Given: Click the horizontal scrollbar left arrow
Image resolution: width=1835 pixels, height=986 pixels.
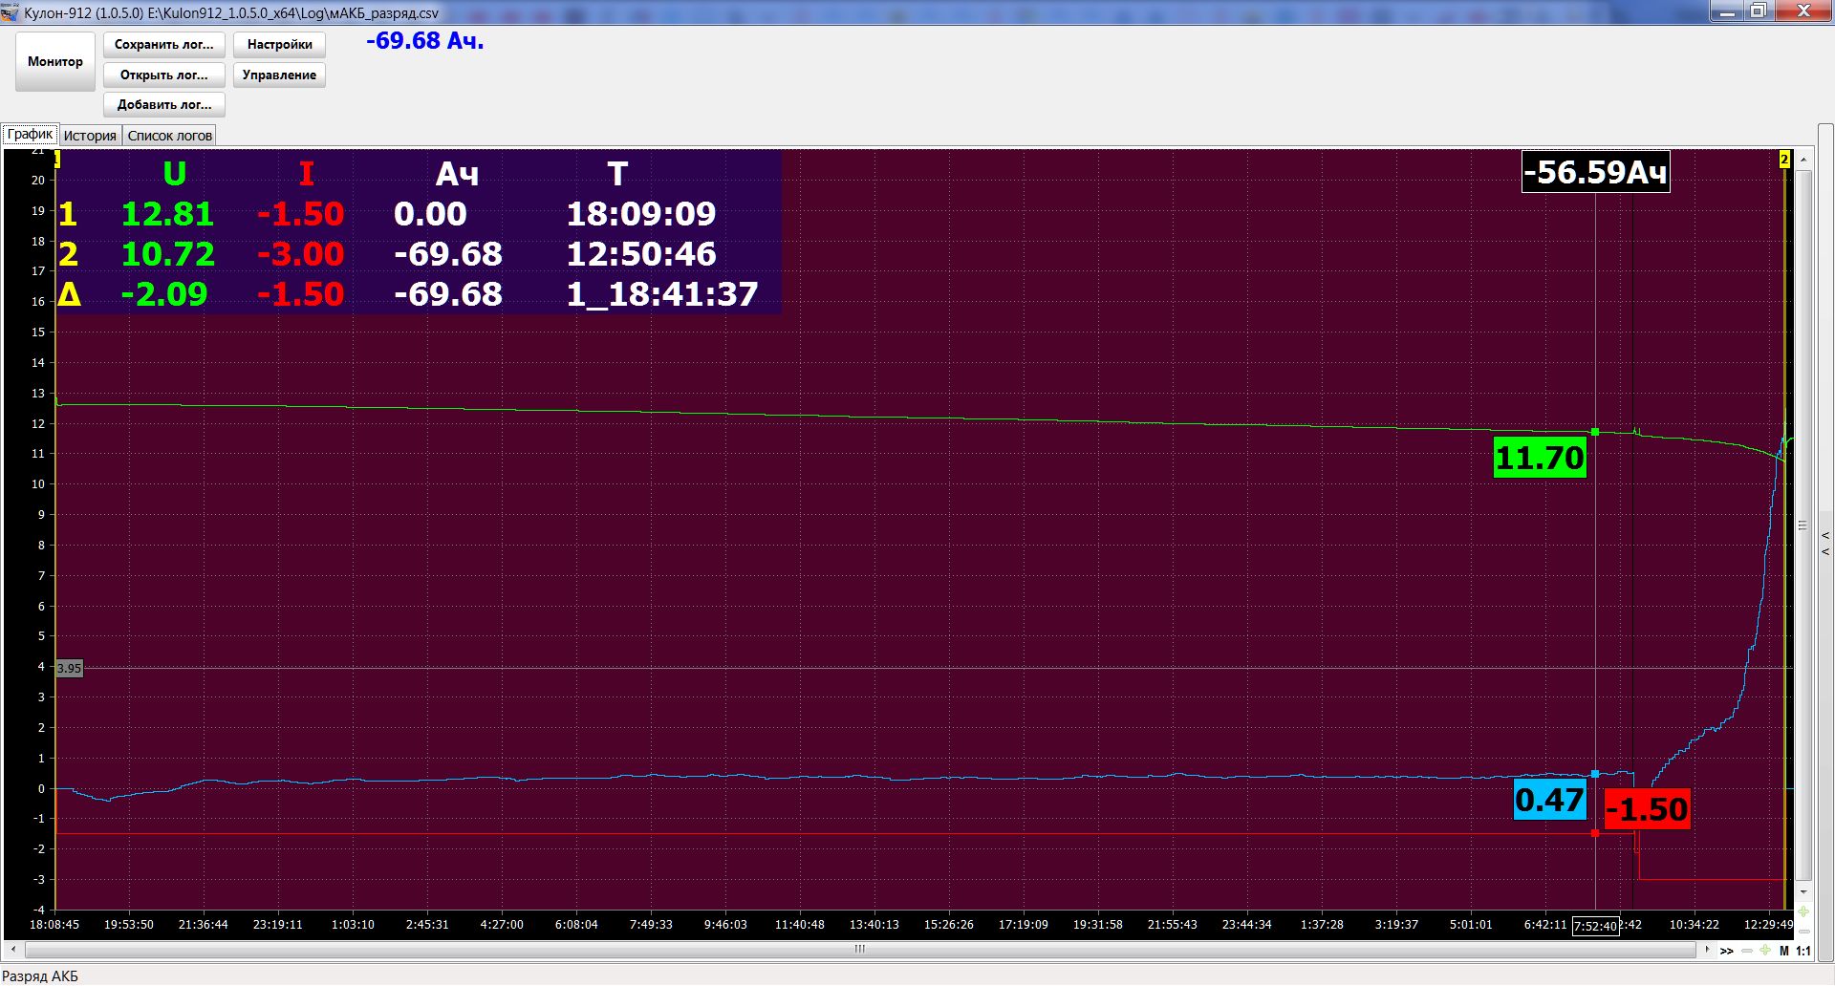Looking at the screenshot, I should click(13, 950).
